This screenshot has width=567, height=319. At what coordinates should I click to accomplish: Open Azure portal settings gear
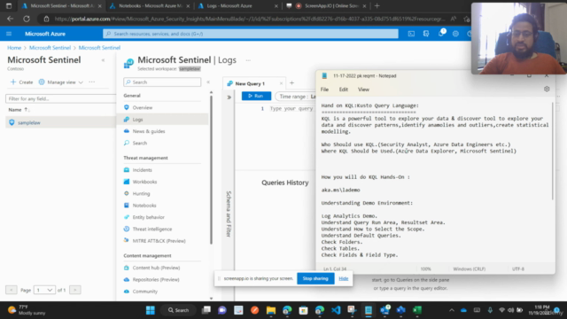(x=455, y=34)
